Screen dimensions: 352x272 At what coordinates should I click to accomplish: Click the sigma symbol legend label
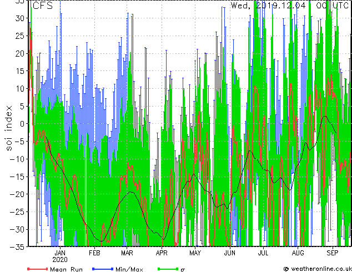tap(183, 270)
